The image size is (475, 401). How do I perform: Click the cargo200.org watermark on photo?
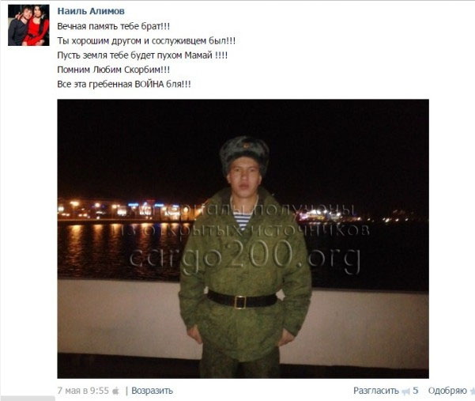click(245, 257)
